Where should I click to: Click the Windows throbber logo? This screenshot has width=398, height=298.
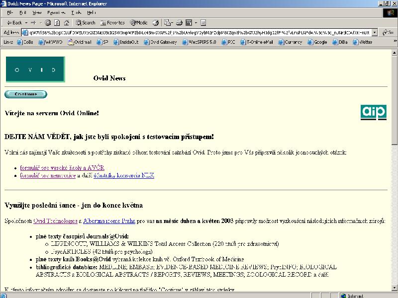tap(390, 13)
